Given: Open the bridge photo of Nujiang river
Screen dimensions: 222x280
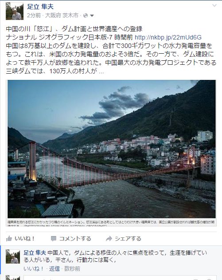Looking at the screenshot, I should point(112,149).
